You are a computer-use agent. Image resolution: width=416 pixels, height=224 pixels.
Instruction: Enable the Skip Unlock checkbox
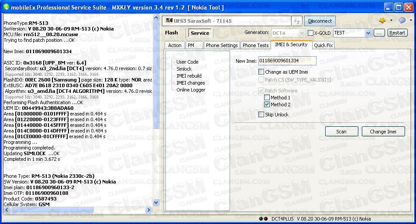point(261,114)
